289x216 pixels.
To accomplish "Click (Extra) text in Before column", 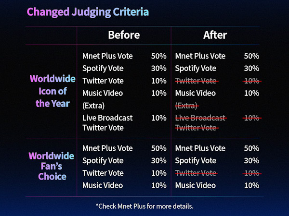I will point(93,106).
